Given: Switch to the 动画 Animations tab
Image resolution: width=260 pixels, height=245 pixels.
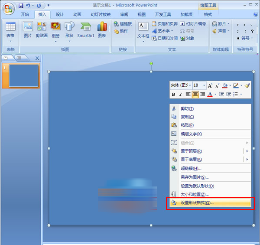Looking at the screenshot, I should pos(77,14).
